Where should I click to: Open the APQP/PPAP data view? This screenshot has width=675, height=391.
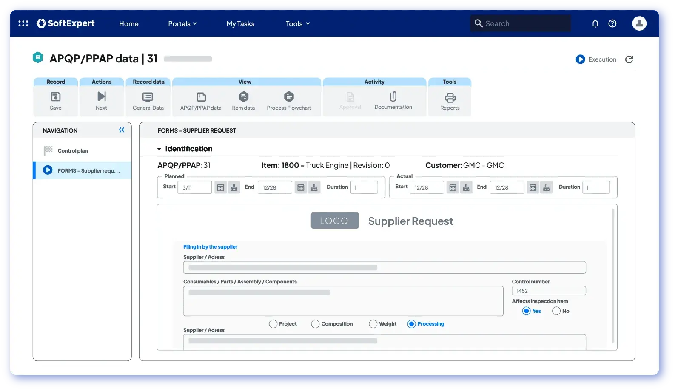click(x=201, y=101)
